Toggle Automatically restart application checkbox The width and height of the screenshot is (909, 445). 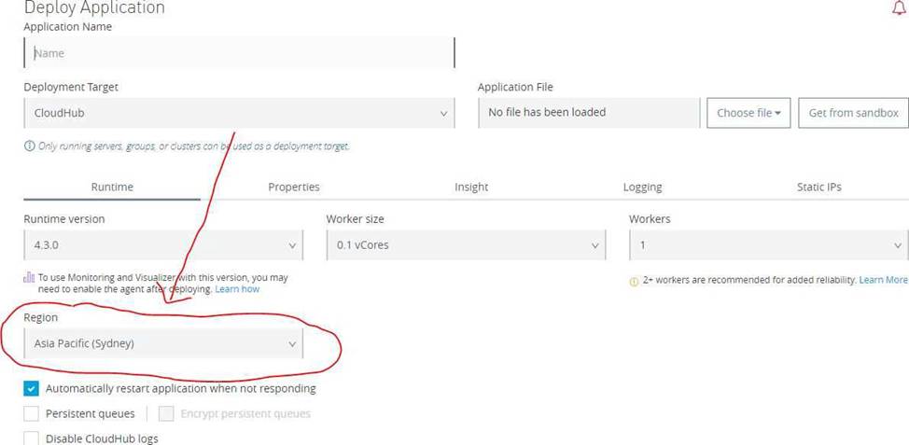pos(32,388)
